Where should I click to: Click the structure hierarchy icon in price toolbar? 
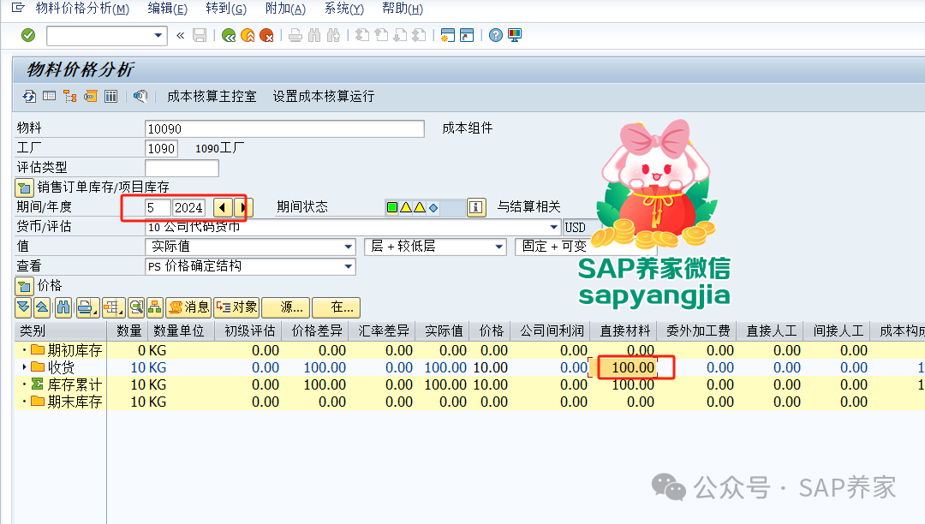coord(155,307)
